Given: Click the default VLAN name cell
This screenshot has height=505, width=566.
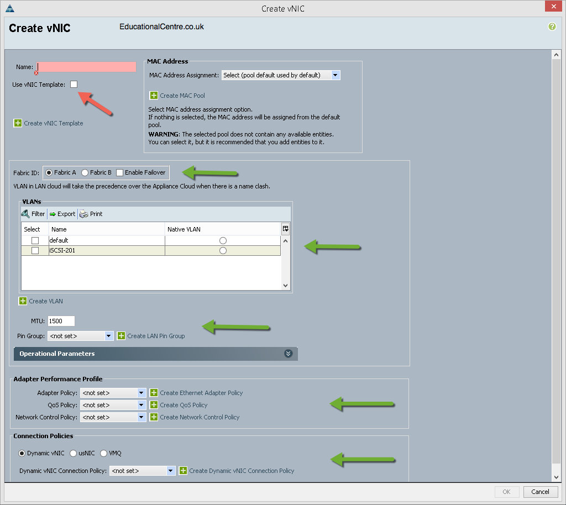Looking at the screenshot, I should coord(107,240).
